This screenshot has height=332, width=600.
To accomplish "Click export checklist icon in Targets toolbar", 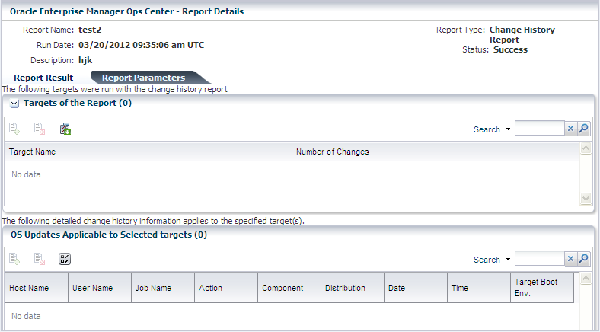I will click(x=65, y=129).
